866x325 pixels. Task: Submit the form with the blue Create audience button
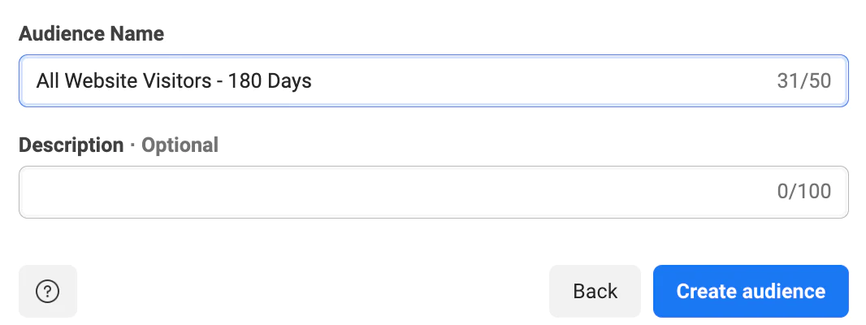(751, 292)
